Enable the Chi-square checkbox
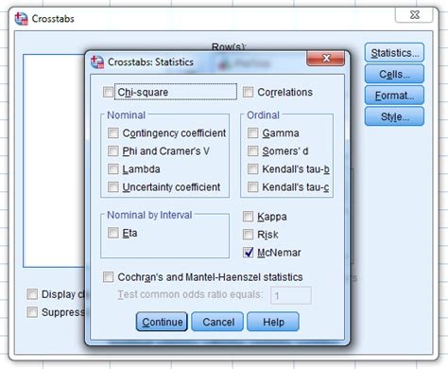This screenshot has height=369, width=448. coord(108,92)
